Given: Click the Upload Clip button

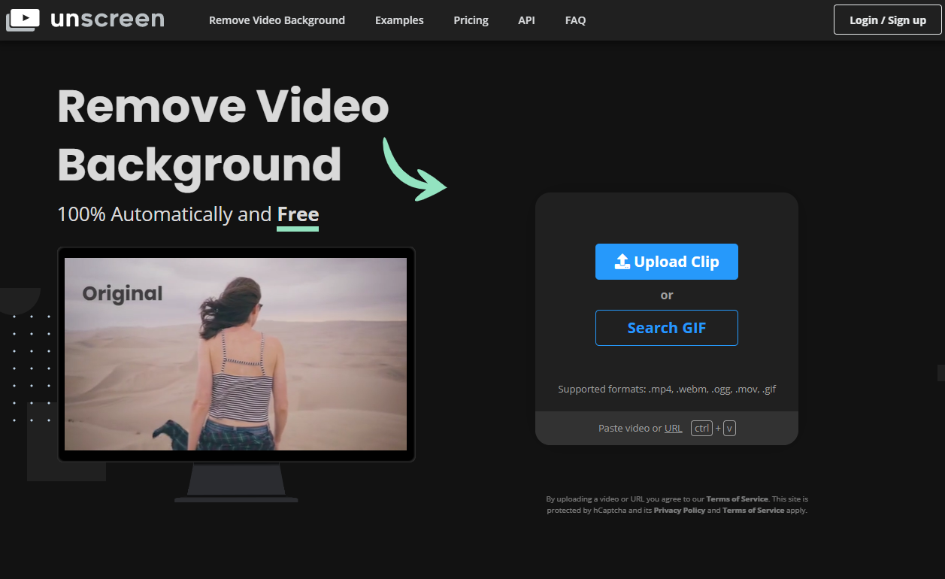Looking at the screenshot, I should (667, 262).
